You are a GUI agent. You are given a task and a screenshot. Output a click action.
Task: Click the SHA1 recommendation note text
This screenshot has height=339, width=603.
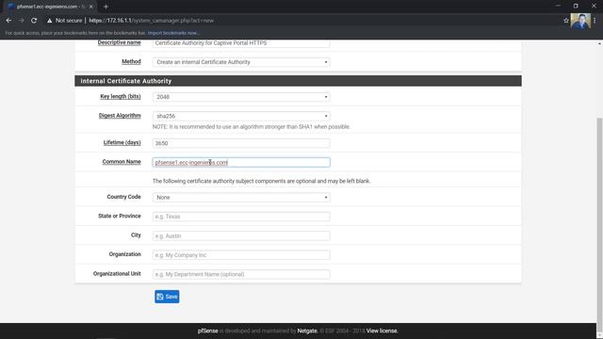coord(252,127)
